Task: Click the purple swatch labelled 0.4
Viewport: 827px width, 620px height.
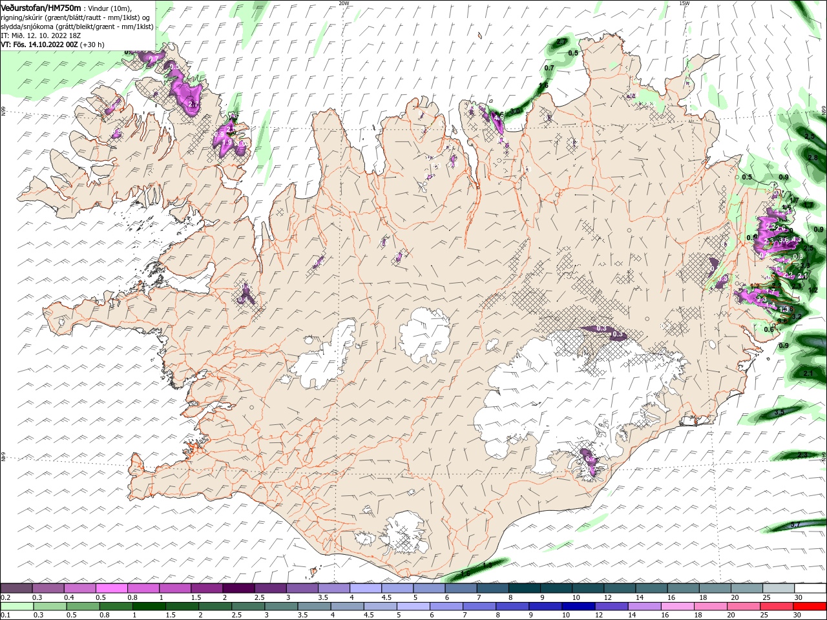Action: 80,588
